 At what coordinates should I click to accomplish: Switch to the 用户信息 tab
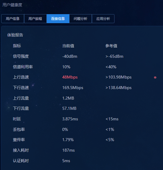click(13, 19)
